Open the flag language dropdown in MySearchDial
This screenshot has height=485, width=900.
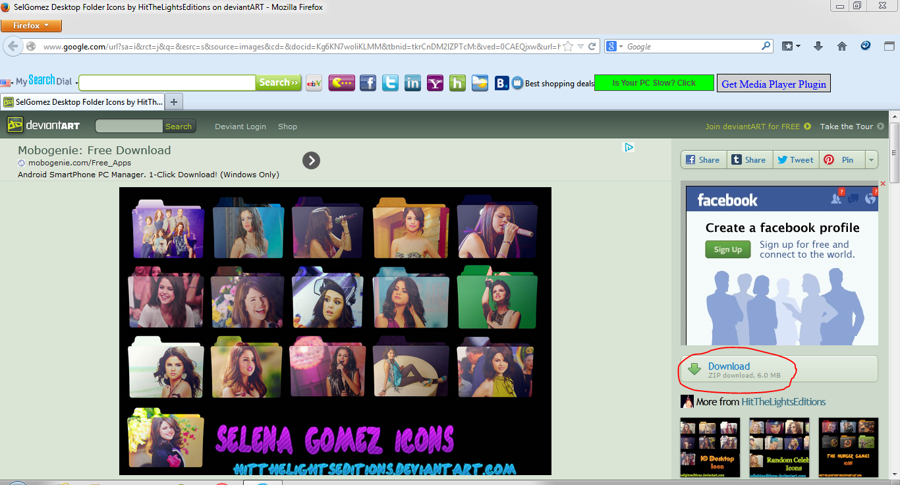7,83
